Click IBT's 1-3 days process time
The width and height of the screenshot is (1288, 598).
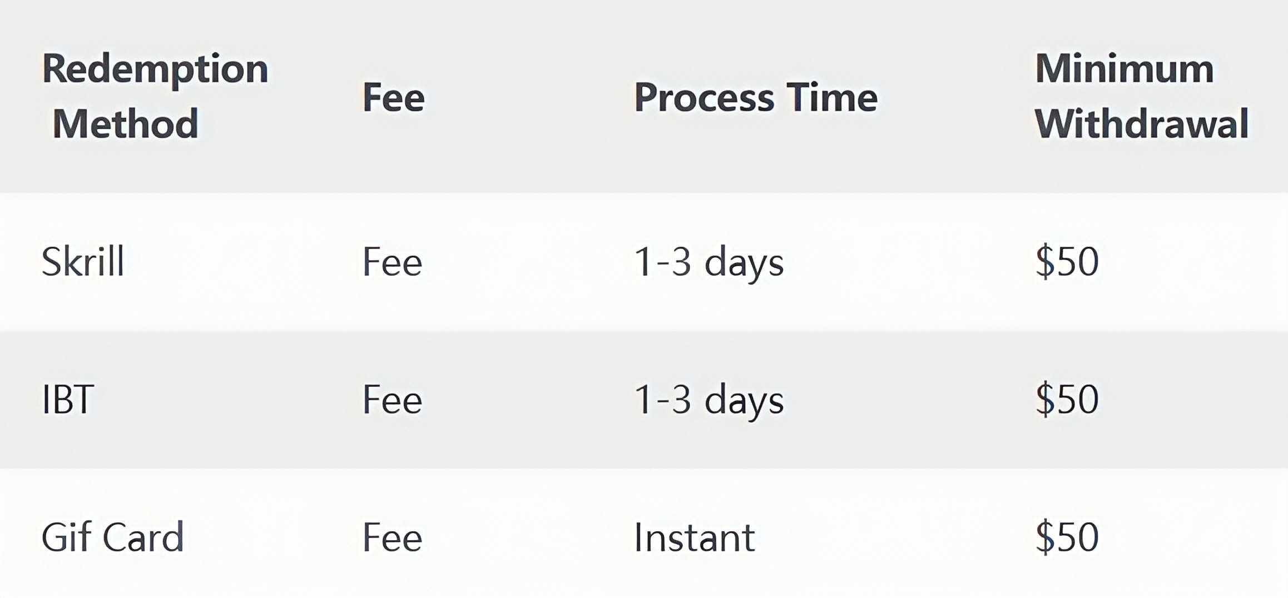click(x=709, y=400)
